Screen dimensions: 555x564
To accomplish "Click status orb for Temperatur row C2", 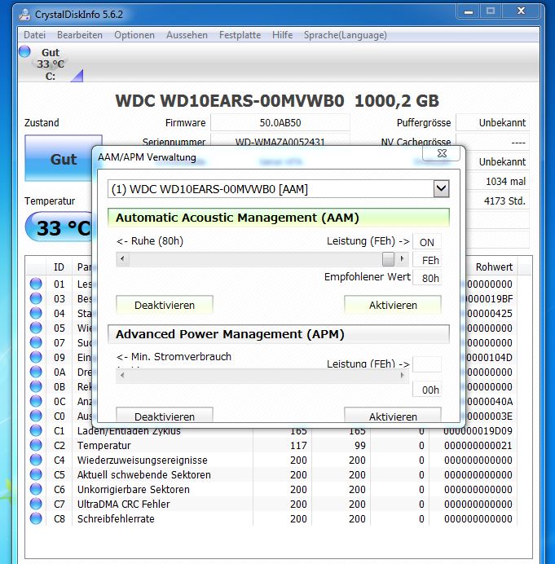I will tap(36, 445).
